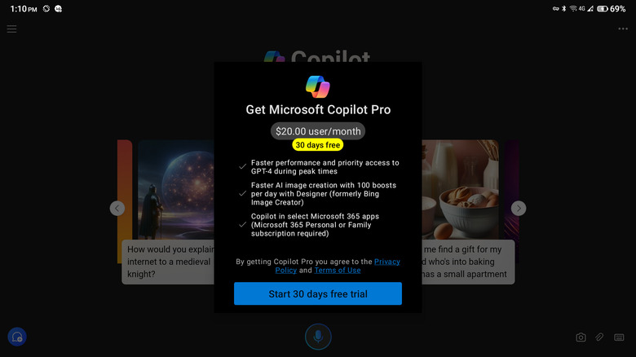Tap the 30 days free badge
Screen dimensions: 636x357
[318, 145]
